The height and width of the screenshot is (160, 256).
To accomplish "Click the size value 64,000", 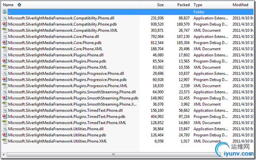I will pyautogui.click(x=158, y=92).
